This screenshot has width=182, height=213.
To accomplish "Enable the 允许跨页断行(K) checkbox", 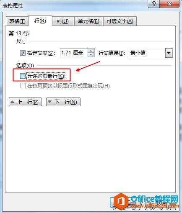I will tap(23, 76).
